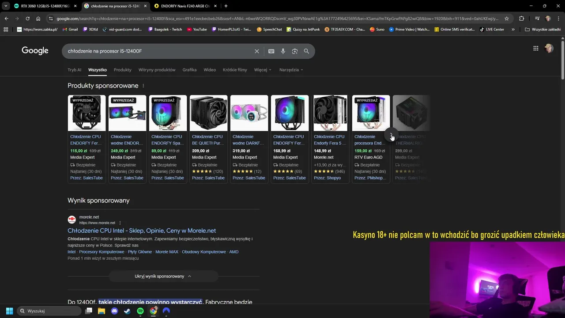Open the browser home page
This screenshot has height=318, width=565.
tap(38, 19)
